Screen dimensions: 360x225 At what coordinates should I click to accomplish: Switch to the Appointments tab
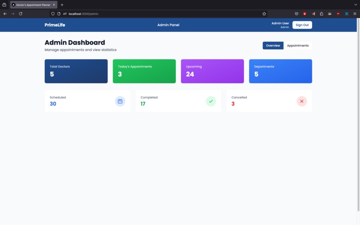[x=298, y=46]
